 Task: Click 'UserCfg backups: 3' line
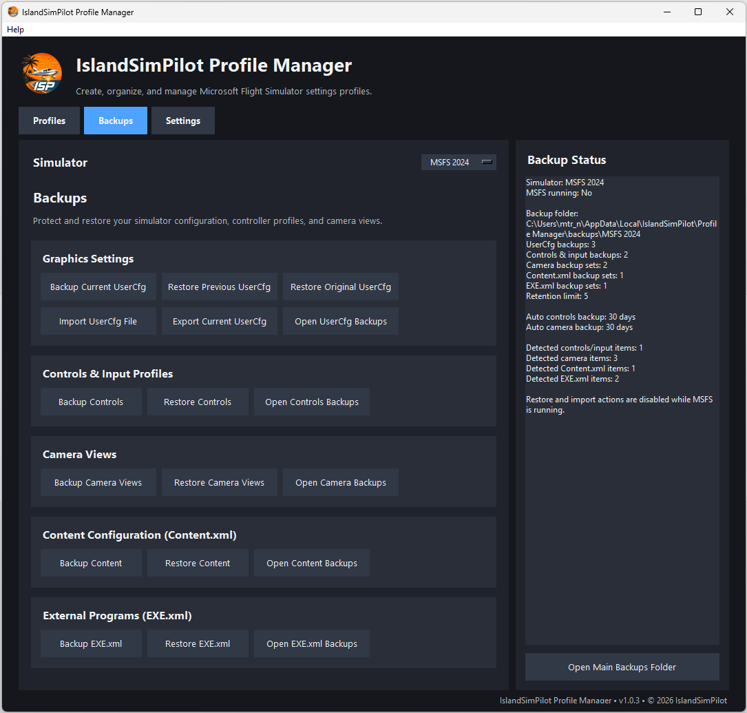point(560,245)
